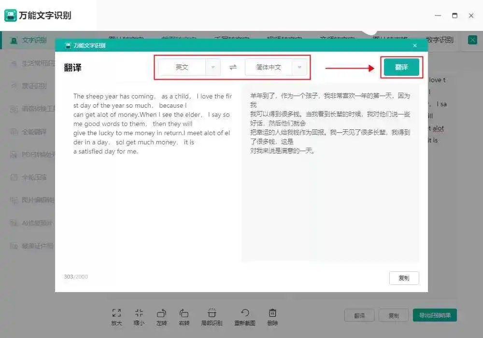Viewport: 483px width, 338px height.
Task: Close the translation dialog
Action: (x=414, y=45)
